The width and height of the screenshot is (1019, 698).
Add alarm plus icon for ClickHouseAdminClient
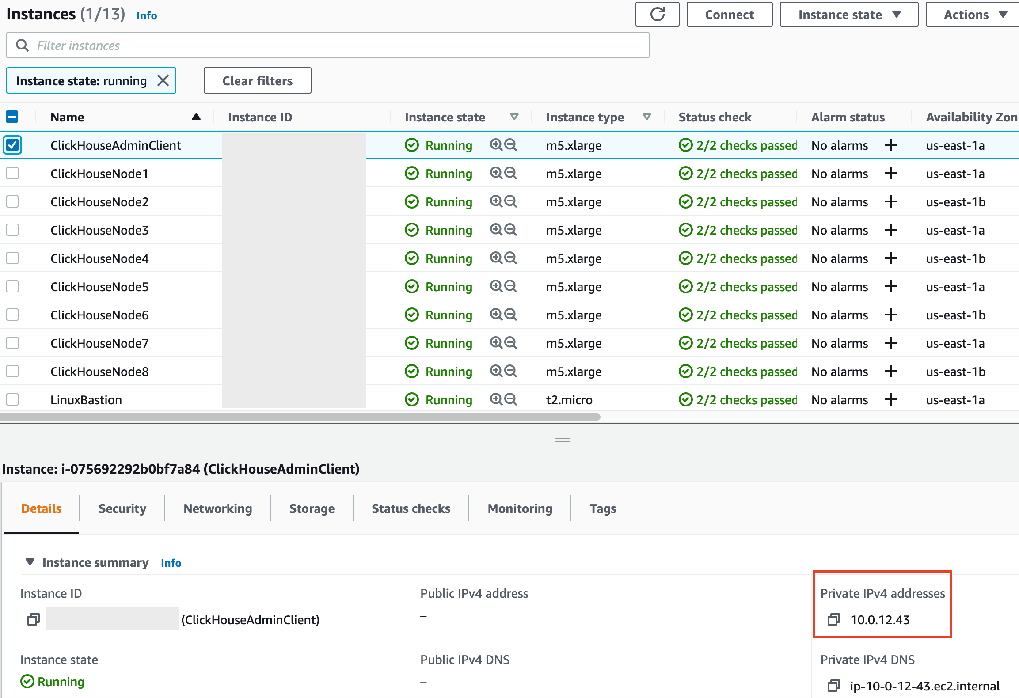(x=891, y=145)
